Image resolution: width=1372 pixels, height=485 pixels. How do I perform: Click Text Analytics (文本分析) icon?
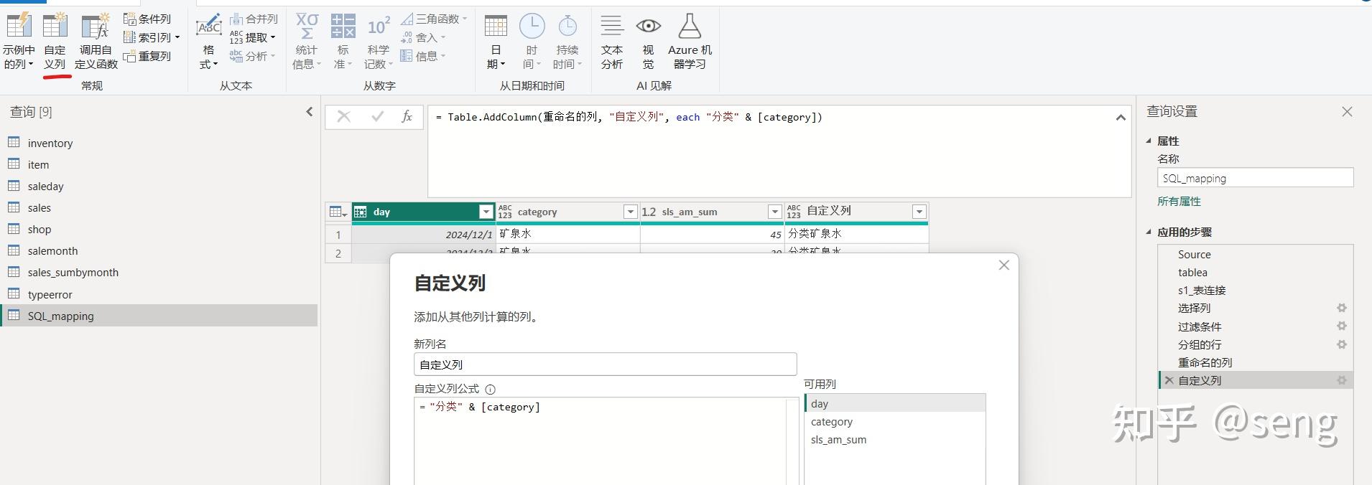coord(612,26)
